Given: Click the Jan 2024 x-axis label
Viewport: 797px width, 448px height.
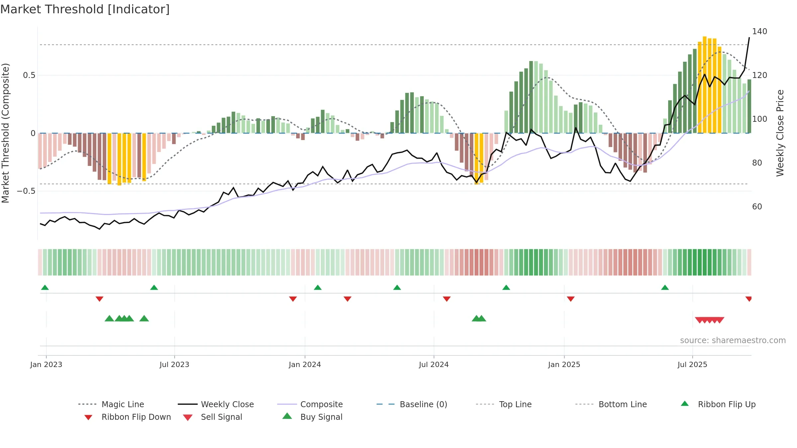Looking at the screenshot, I should point(305,364).
